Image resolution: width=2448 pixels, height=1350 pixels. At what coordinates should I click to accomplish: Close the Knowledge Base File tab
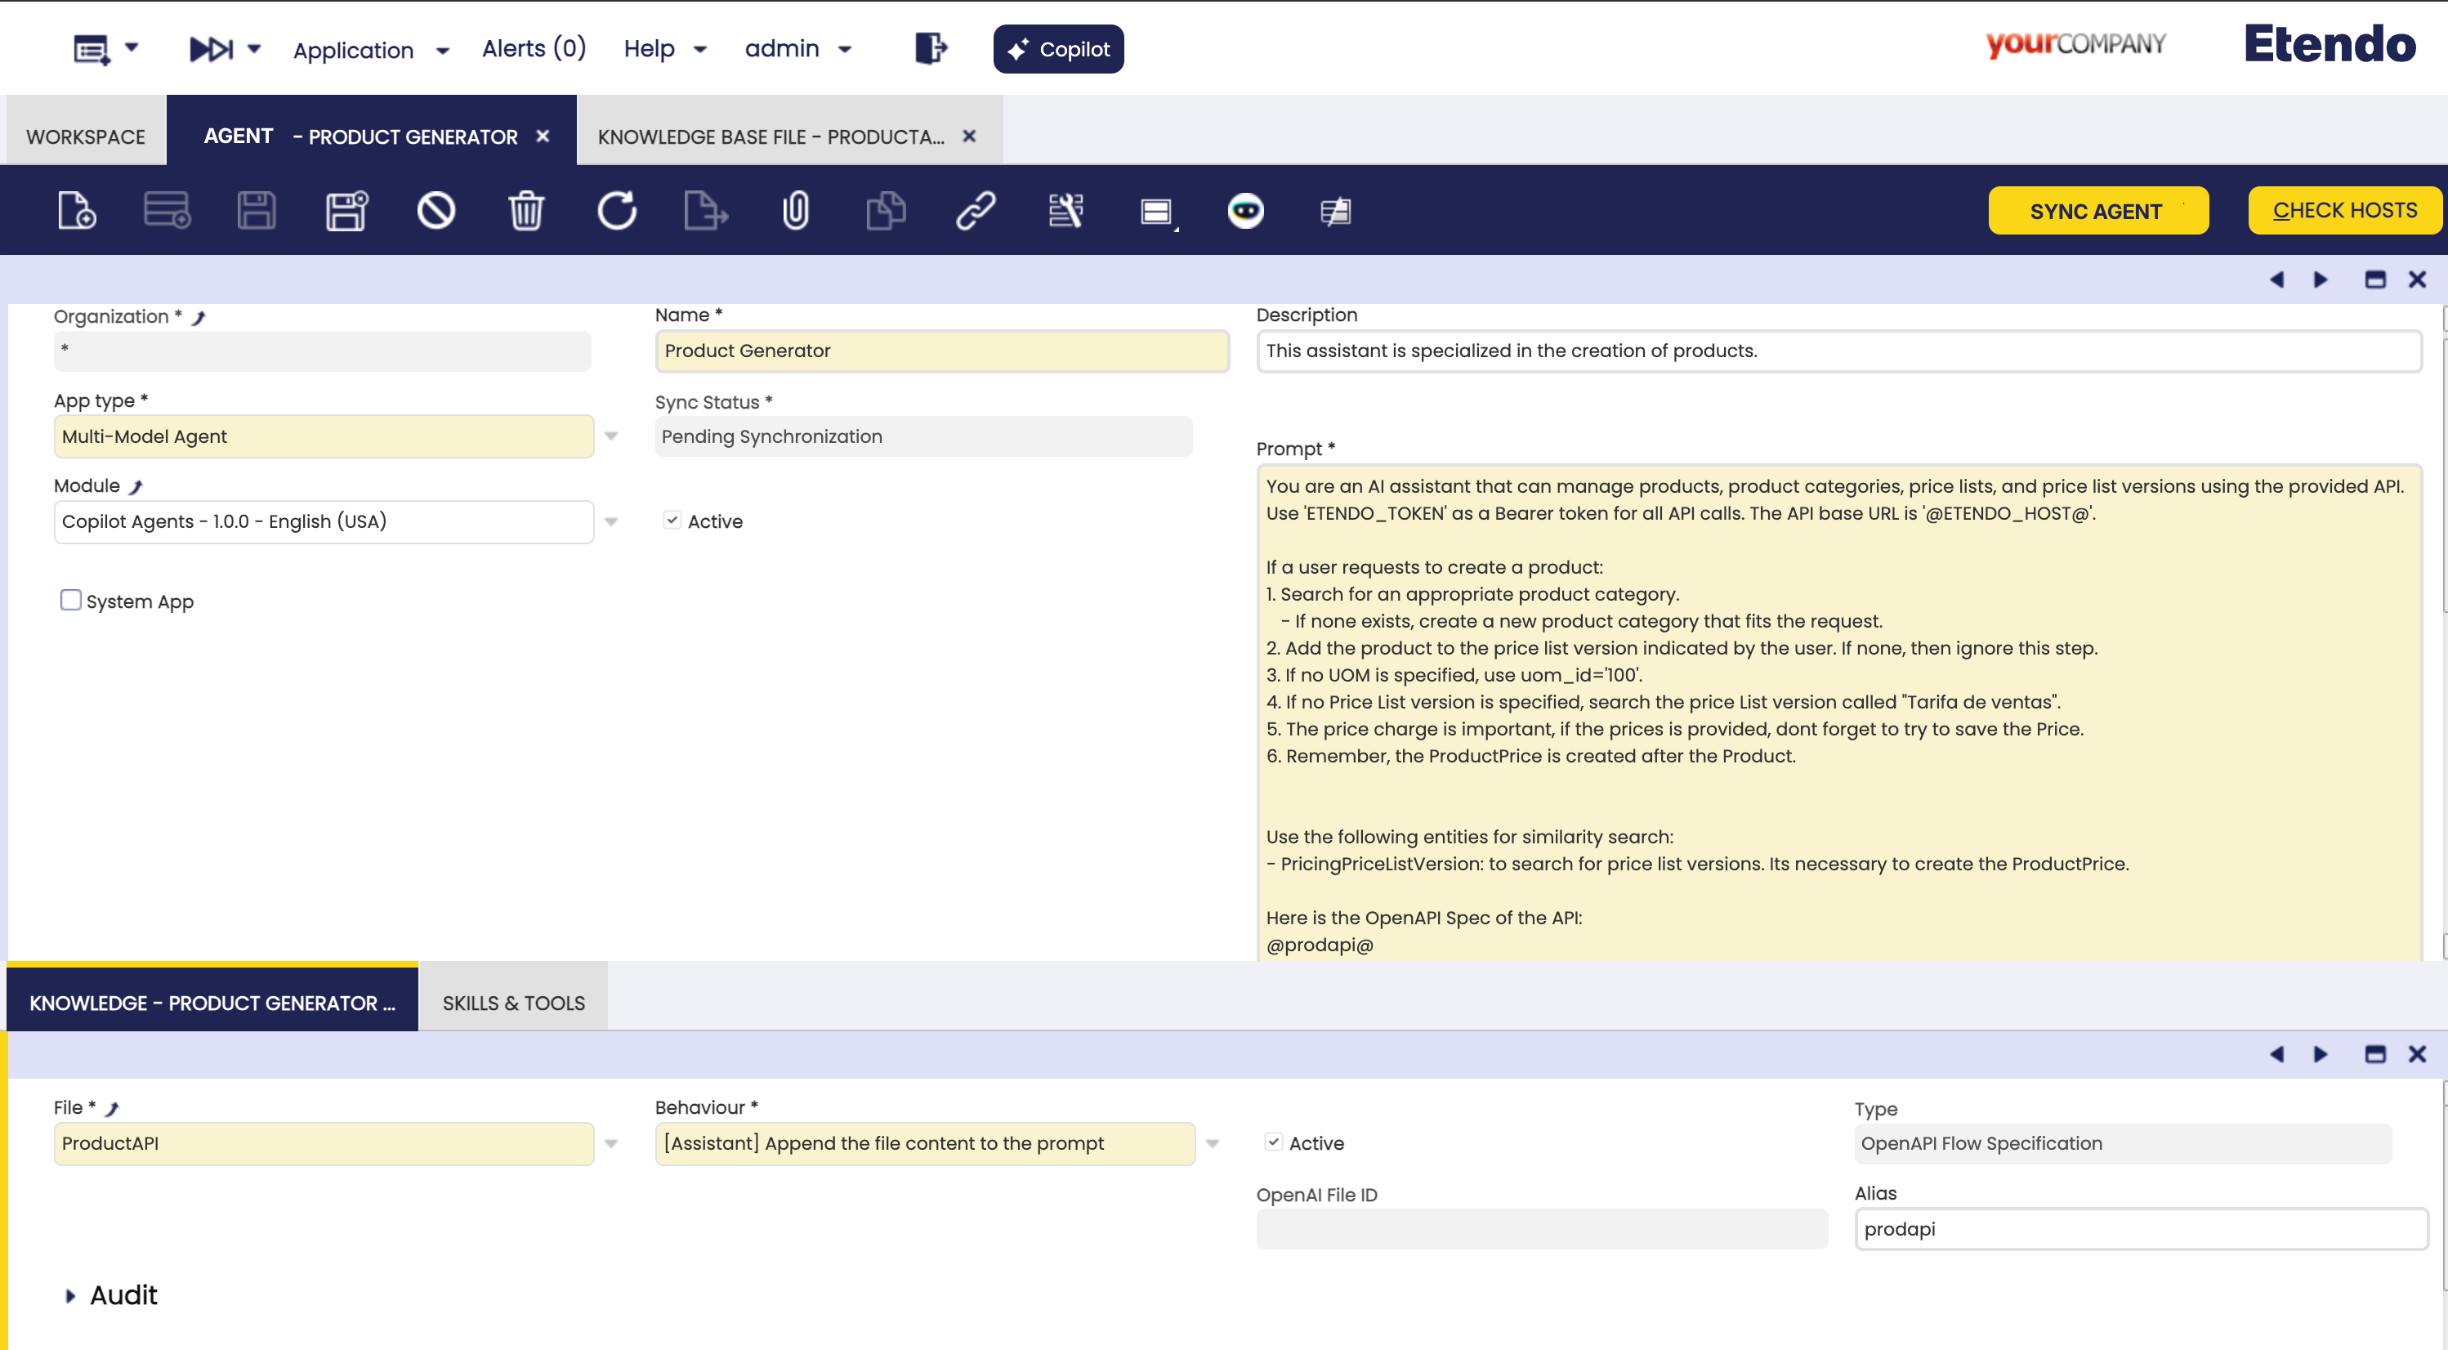click(x=969, y=136)
